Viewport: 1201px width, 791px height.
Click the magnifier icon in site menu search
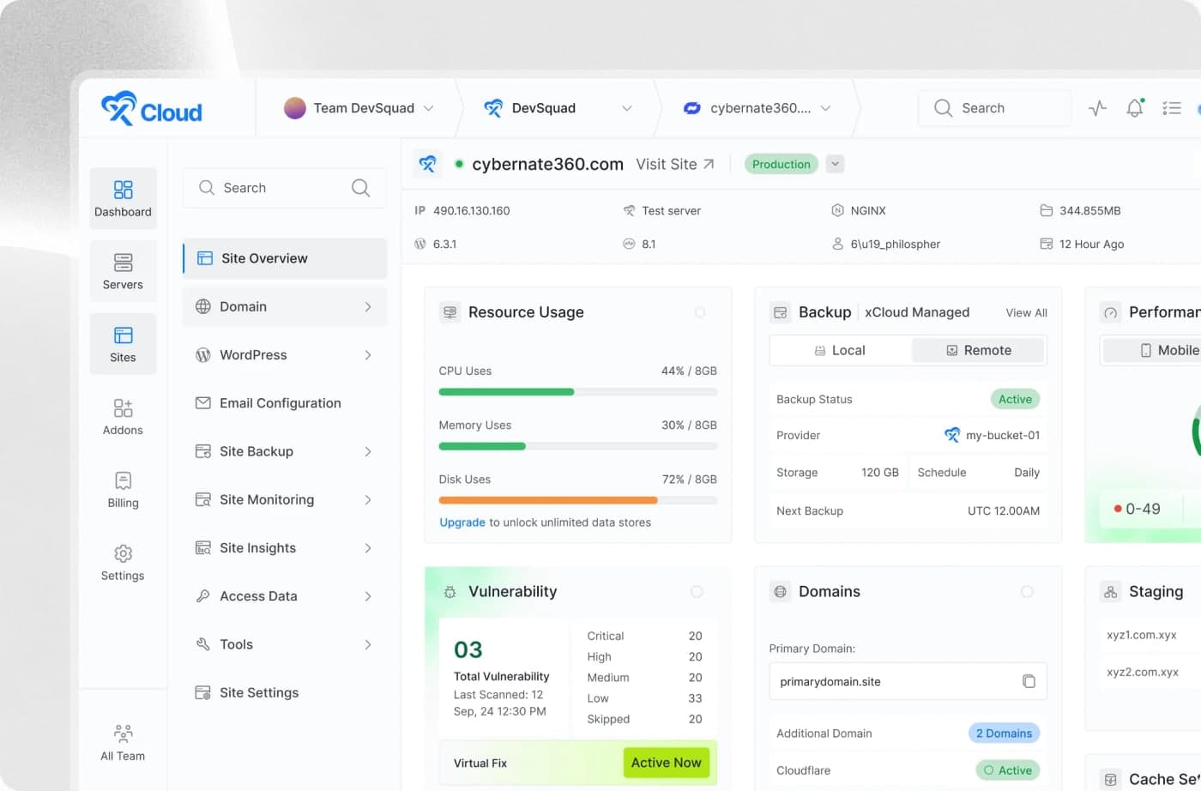(360, 188)
